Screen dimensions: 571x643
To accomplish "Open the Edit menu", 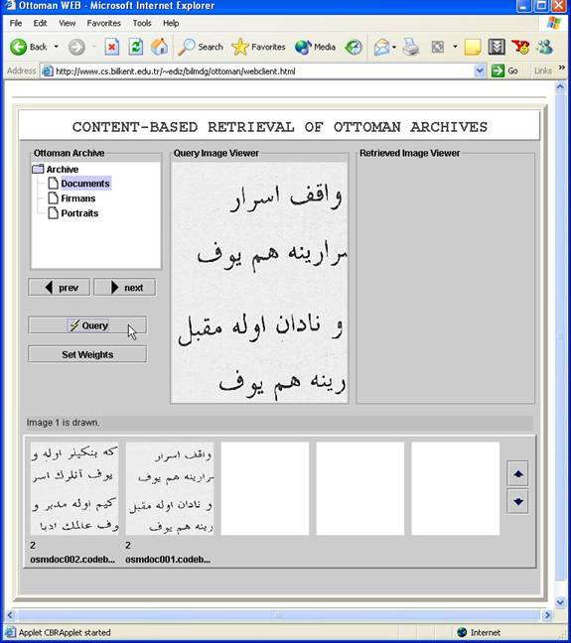I will pos(40,23).
